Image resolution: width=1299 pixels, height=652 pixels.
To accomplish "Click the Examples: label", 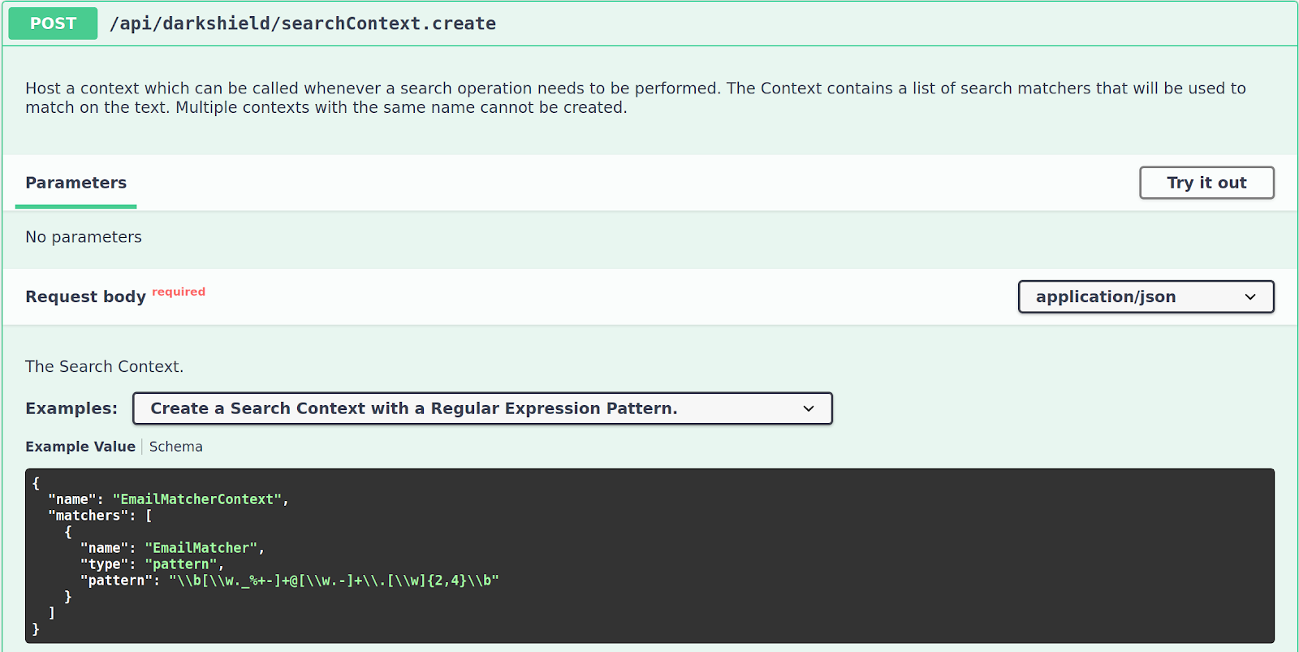I will [x=71, y=408].
